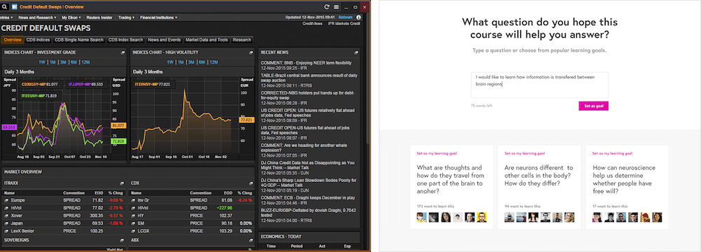Click the search magnifier icon in title bar
The height and width of the screenshot is (252, 701).
[x=4, y=7]
